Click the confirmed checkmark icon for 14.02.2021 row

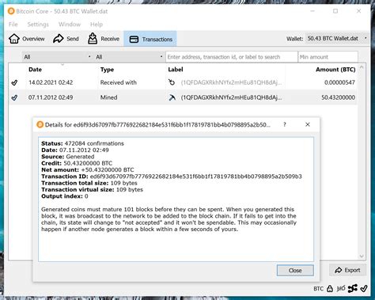15,82
